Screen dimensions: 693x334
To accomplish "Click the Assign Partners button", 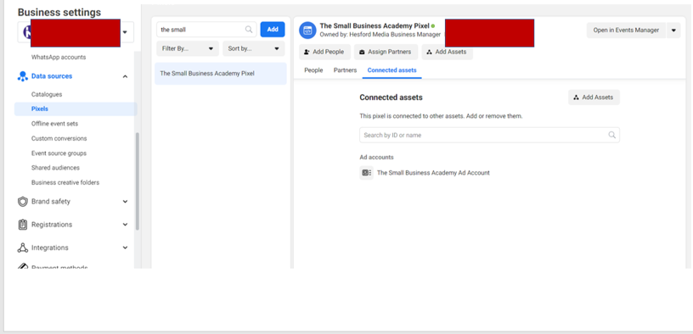I will coord(386,52).
